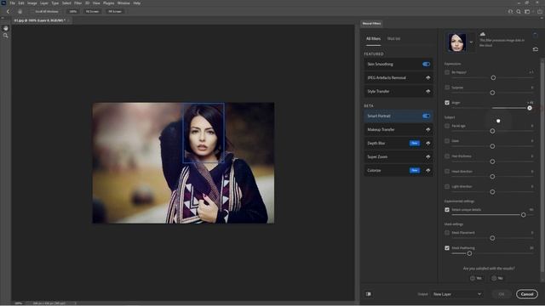
Task: Click the Yes satisfied smiley
Action: tap(476, 278)
